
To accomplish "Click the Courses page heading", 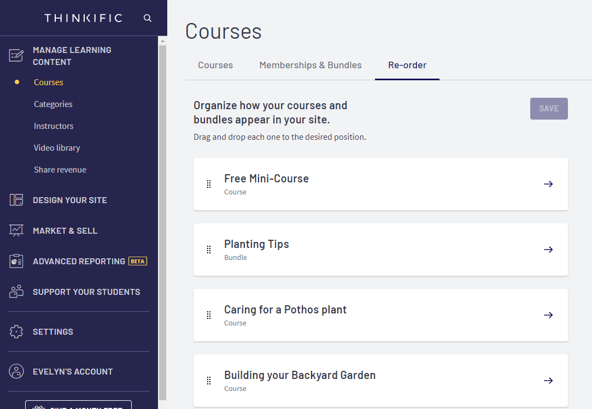I will coord(224,31).
